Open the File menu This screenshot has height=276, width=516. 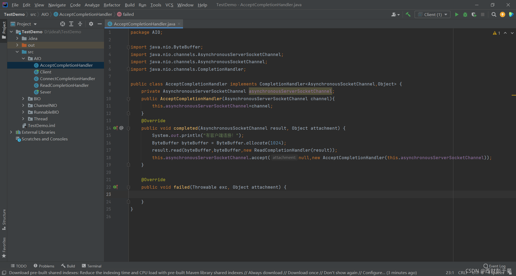15,5
